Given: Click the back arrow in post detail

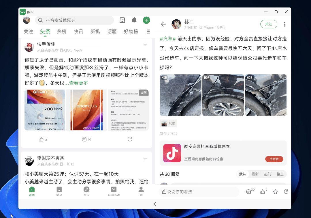Looking at the screenshot, I should [x=163, y=24].
